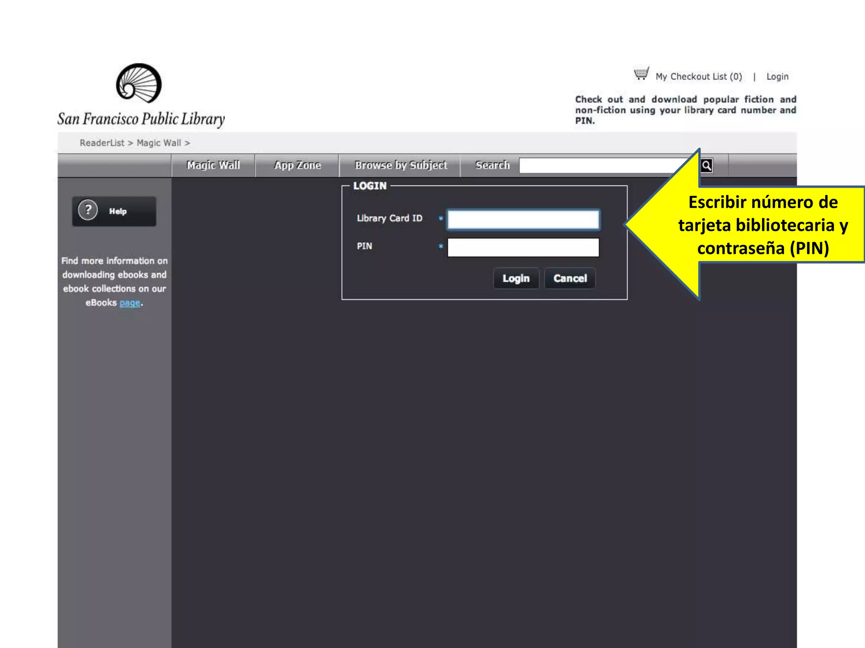The width and height of the screenshot is (865, 648).
Task: Click the Search label in the nav bar
Action: pyautogui.click(x=492, y=165)
